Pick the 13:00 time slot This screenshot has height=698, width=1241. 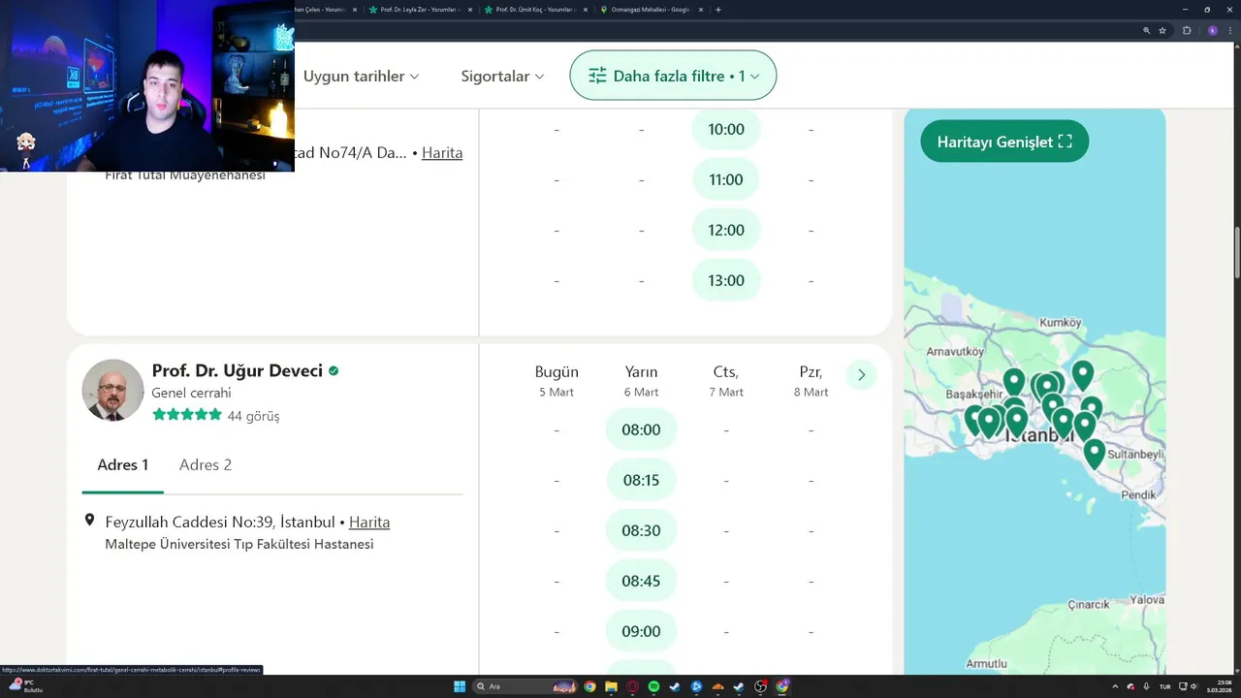pyautogui.click(x=726, y=280)
